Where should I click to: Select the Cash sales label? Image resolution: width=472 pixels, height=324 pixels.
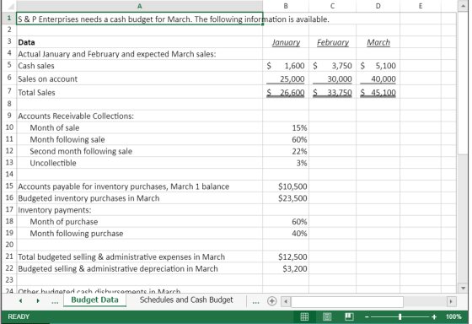coord(139,66)
